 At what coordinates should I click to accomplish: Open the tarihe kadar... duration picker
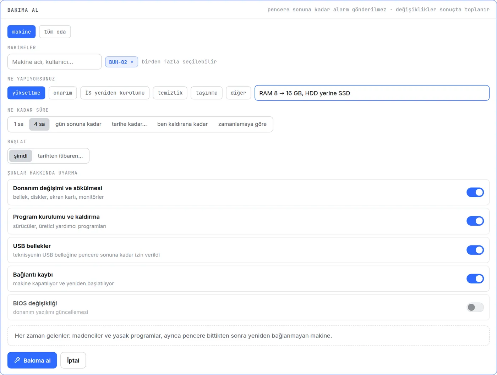tap(129, 124)
